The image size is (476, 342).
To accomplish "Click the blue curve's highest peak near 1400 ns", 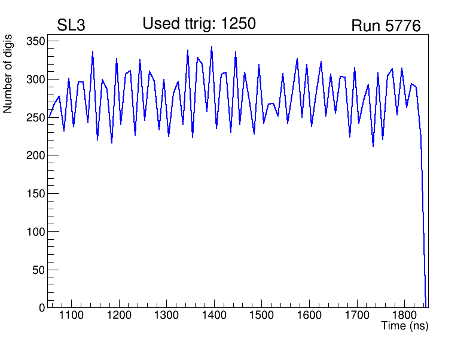I will point(212,47).
